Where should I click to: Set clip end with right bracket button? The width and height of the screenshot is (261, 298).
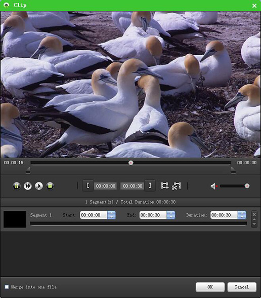pos(150,185)
